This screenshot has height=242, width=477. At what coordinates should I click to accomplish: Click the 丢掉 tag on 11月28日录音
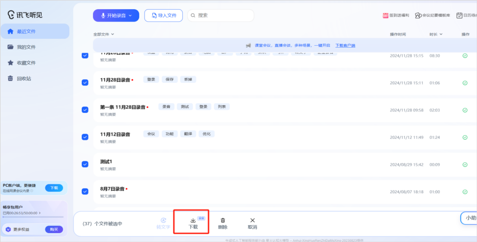[x=188, y=79]
